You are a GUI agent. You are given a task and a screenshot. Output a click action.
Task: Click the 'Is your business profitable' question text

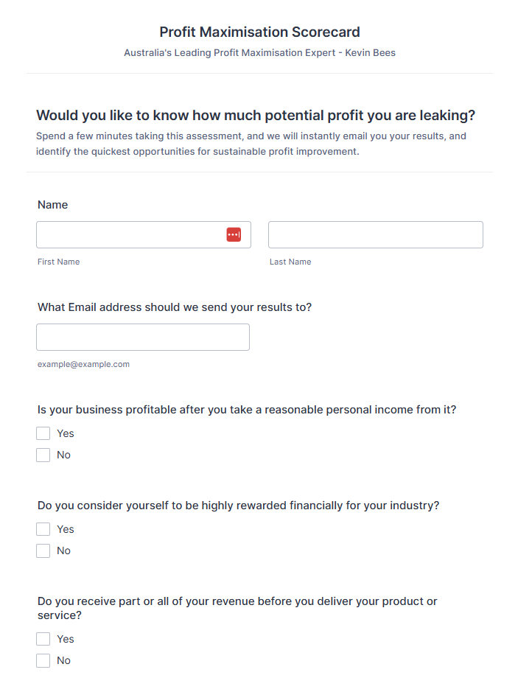[247, 410]
